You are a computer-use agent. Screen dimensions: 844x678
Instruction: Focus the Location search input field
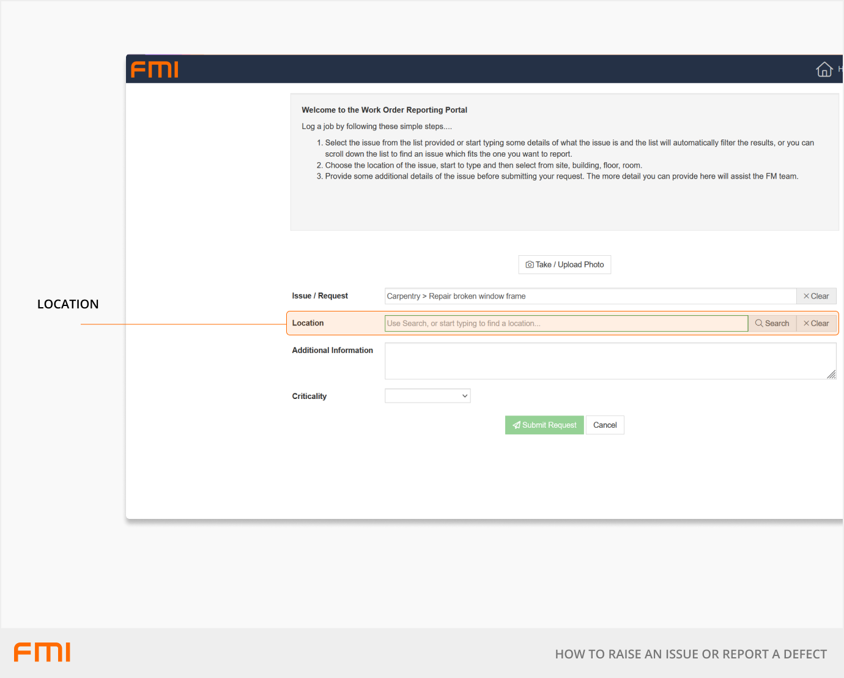pos(566,323)
